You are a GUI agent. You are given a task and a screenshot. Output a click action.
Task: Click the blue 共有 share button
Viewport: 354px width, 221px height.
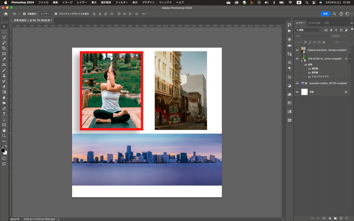pos(325,14)
